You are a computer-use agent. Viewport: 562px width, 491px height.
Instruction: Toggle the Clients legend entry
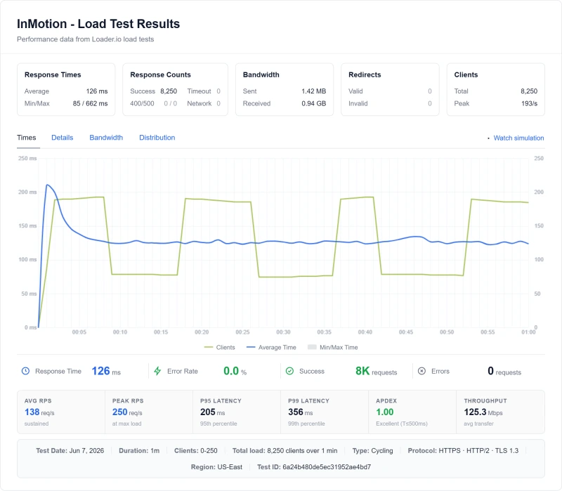click(x=220, y=347)
